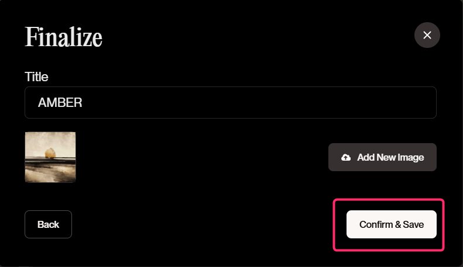Open the uploaded image preview thumbnail

pyautogui.click(x=50, y=157)
